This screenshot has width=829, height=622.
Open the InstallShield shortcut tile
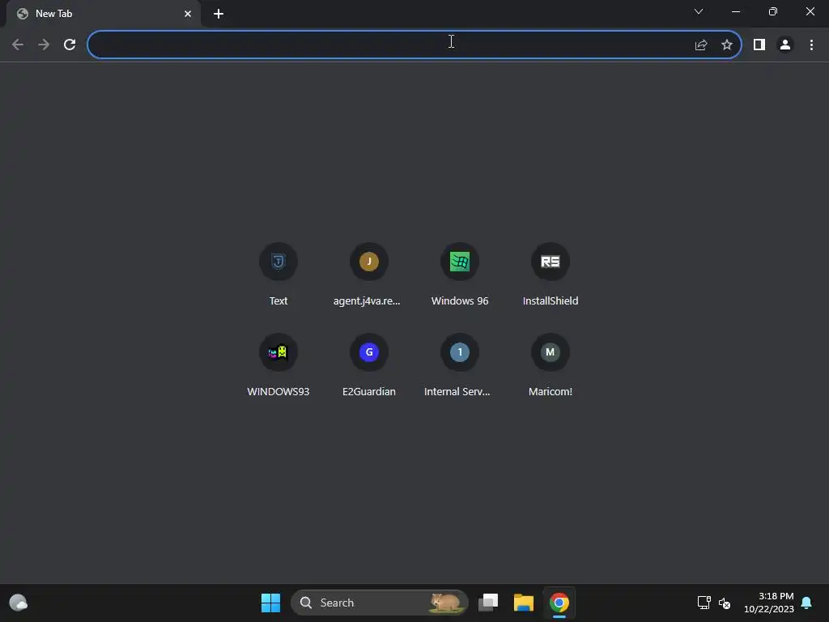tap(550, 275)
